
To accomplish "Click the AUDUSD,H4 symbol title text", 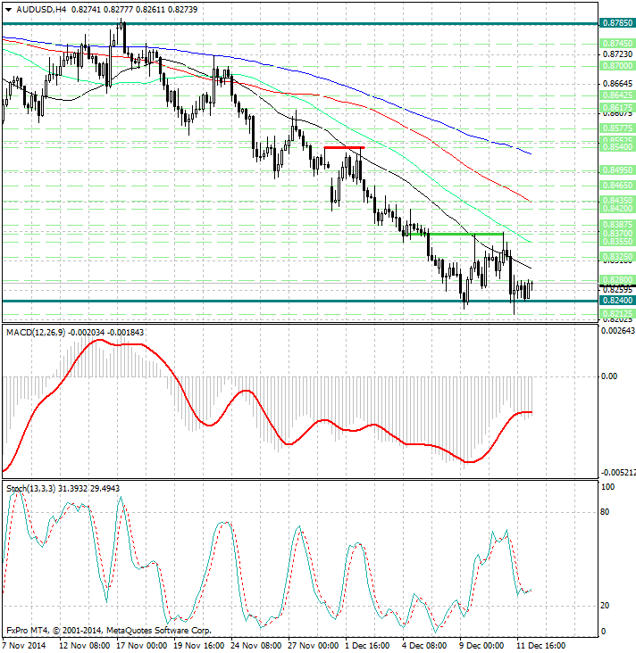I will (x=41, y=9).
